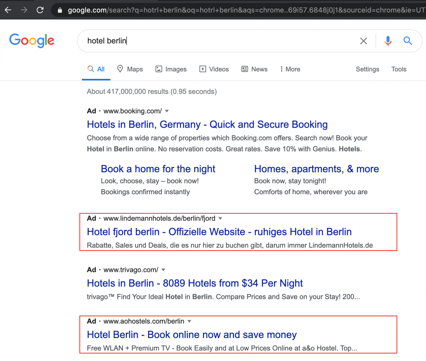Viewport: 426px width, 361px height.
Task: Click the browser back arrow
Action: tap(8, 10)
